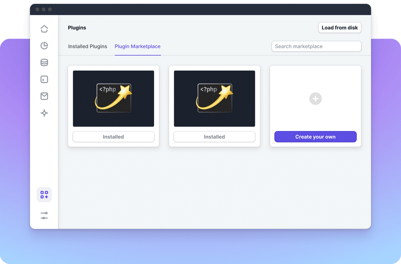Click Create your own button
401x264 pixels.
(x=315, y=137)
